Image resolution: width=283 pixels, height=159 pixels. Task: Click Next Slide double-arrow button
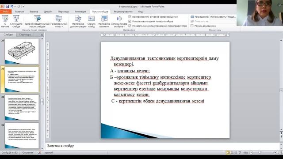tap(281, 136)
